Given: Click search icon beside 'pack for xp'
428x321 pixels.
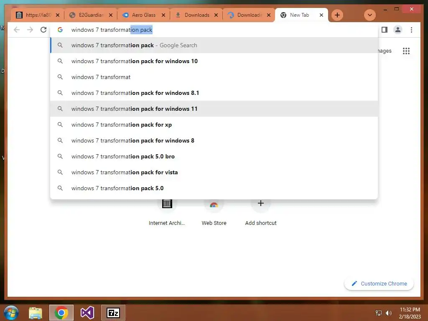Looking at the screenshot, I should [x=60, y=125].
